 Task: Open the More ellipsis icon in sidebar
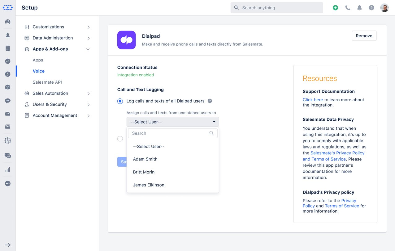pyautogui.click(x=8, y=183)
